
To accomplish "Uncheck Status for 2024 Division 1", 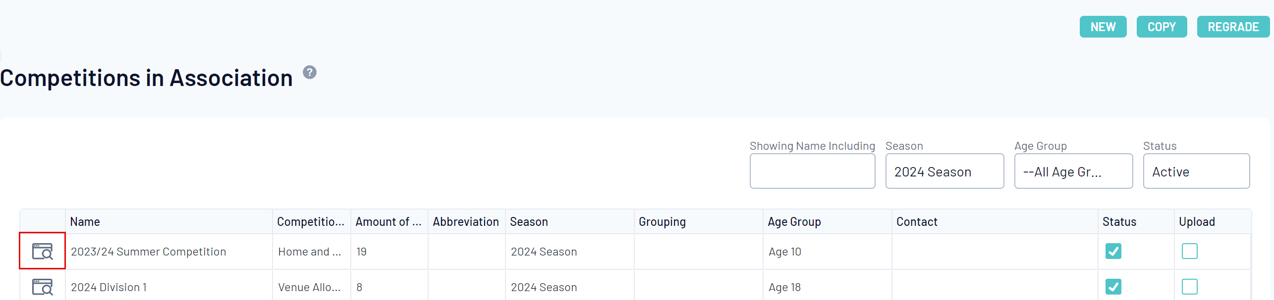I will pyautogui.click(x=1113, y=287).
